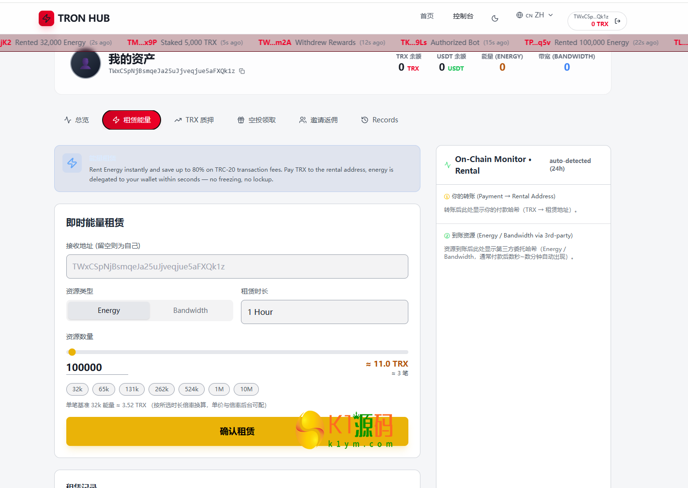Click the TRON HUB red lightning logo
The width and height of the screenshot is (688, 488).
click(46, 18)
